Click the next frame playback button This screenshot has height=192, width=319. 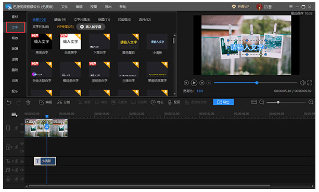[x=202, y=83]
